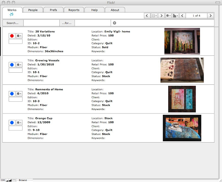The height and width of the screenshot is (182, 222).
Task: Go to previous record left of 1 of 4
Action: (182, 16)
